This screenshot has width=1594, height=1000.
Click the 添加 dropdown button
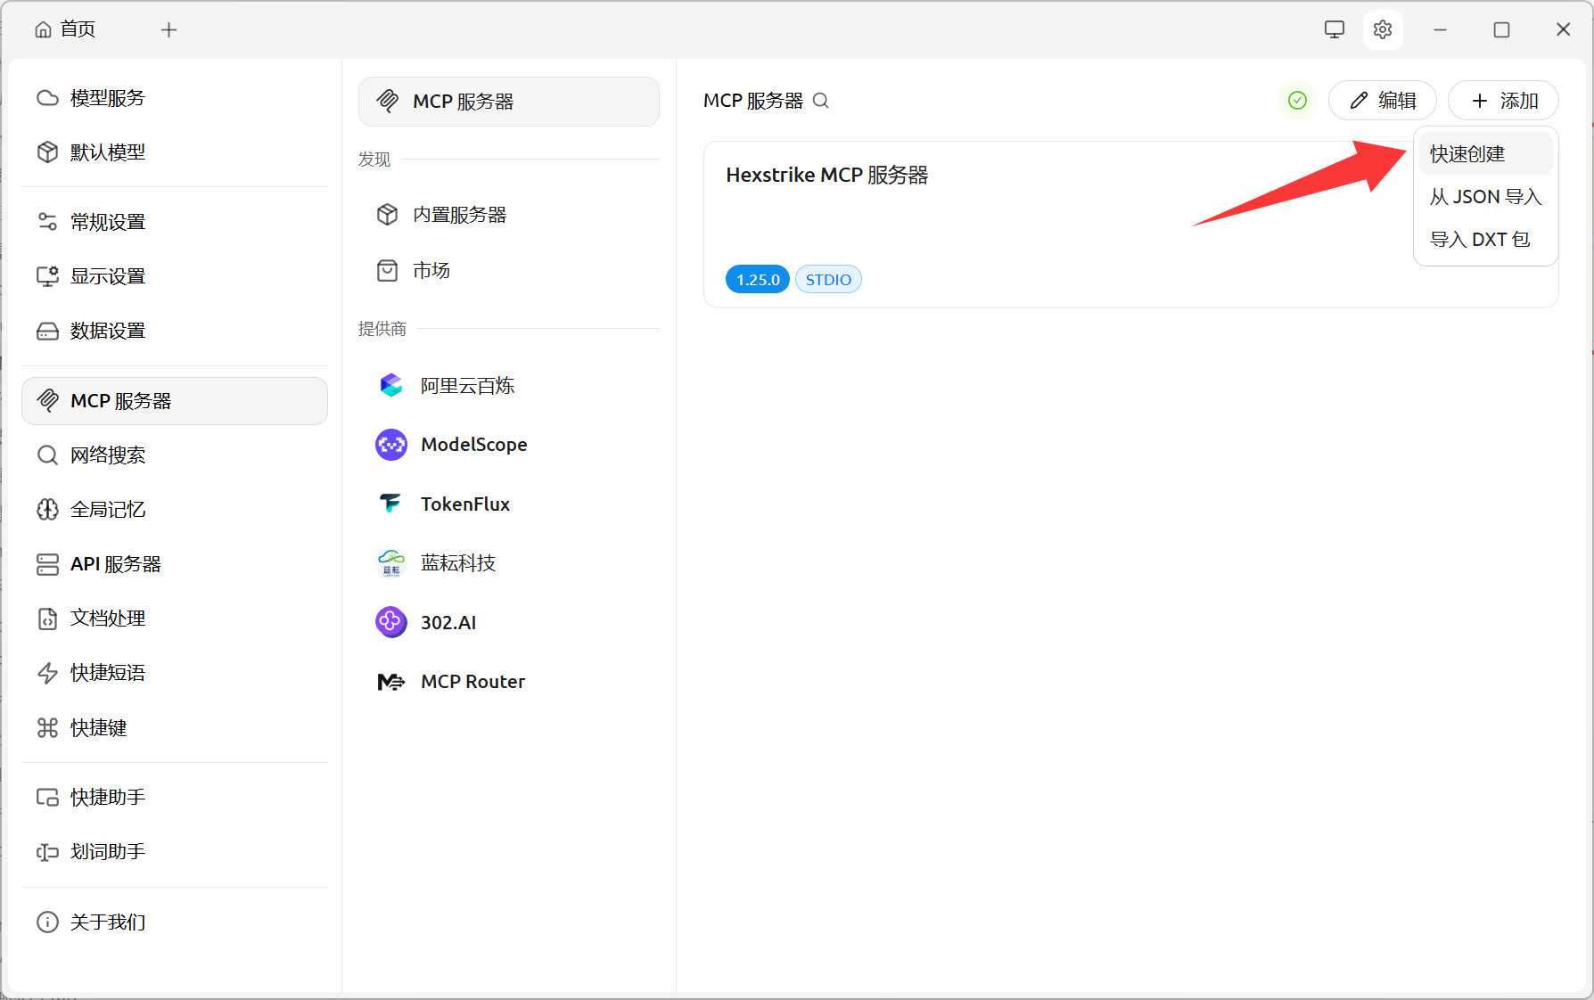pyautogui.click(x=1503, y=101)
